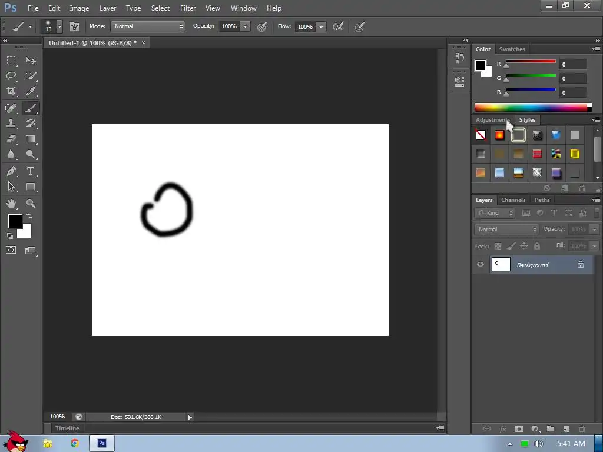Swap foreground and background colors
This screenshot has height=452, width=603.
[x=29, y=216]
